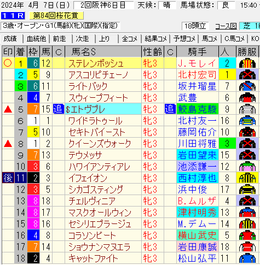Open the 前走 tab

(59, 39)
